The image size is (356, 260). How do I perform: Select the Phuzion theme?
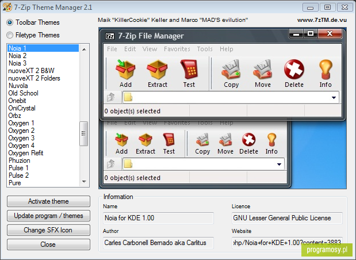coord(43,160)
